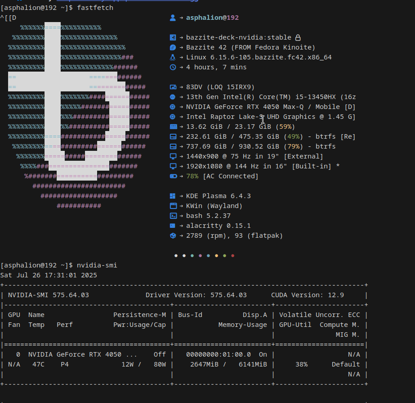415x403 pixels.
Task: Click the Fedora logo icon beside Bazzite 42
Action: pos(173,47)
